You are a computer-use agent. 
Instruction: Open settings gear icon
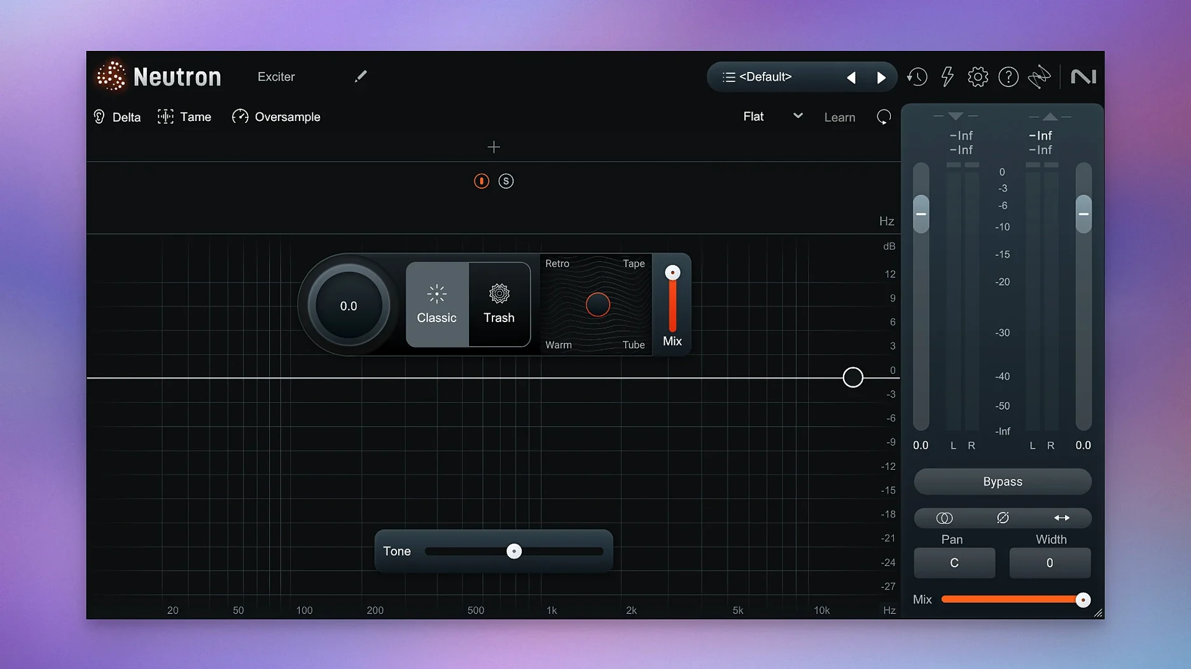[978, 77]
